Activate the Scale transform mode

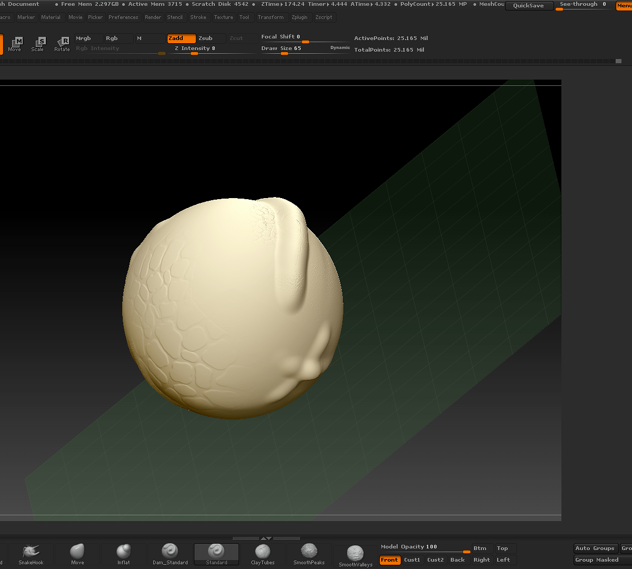tap(37, 44)
